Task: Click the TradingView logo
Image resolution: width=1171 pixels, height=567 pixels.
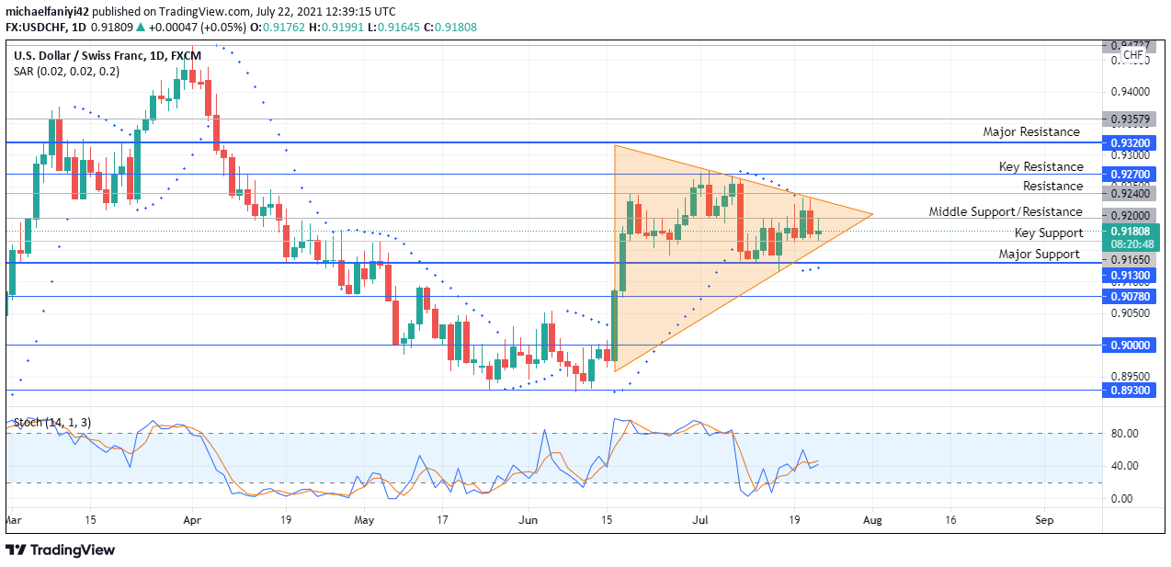Action: coord(61,550)
